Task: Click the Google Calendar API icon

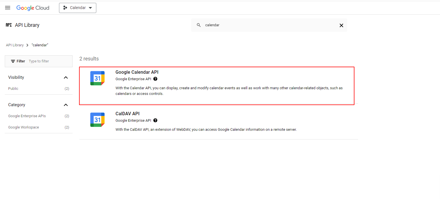Action: click(97, 78)
